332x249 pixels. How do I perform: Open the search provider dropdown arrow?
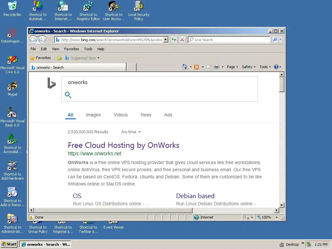pos(280,40)
